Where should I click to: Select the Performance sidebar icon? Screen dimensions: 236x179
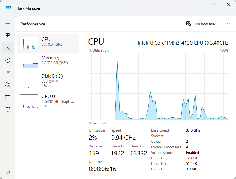coord(8,48)
